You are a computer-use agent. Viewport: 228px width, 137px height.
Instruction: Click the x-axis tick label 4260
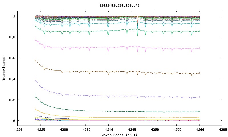point(200,130)
